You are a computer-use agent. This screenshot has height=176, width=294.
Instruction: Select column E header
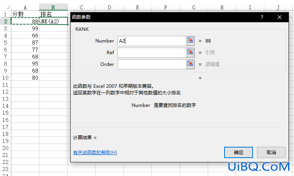pos(137,7)
